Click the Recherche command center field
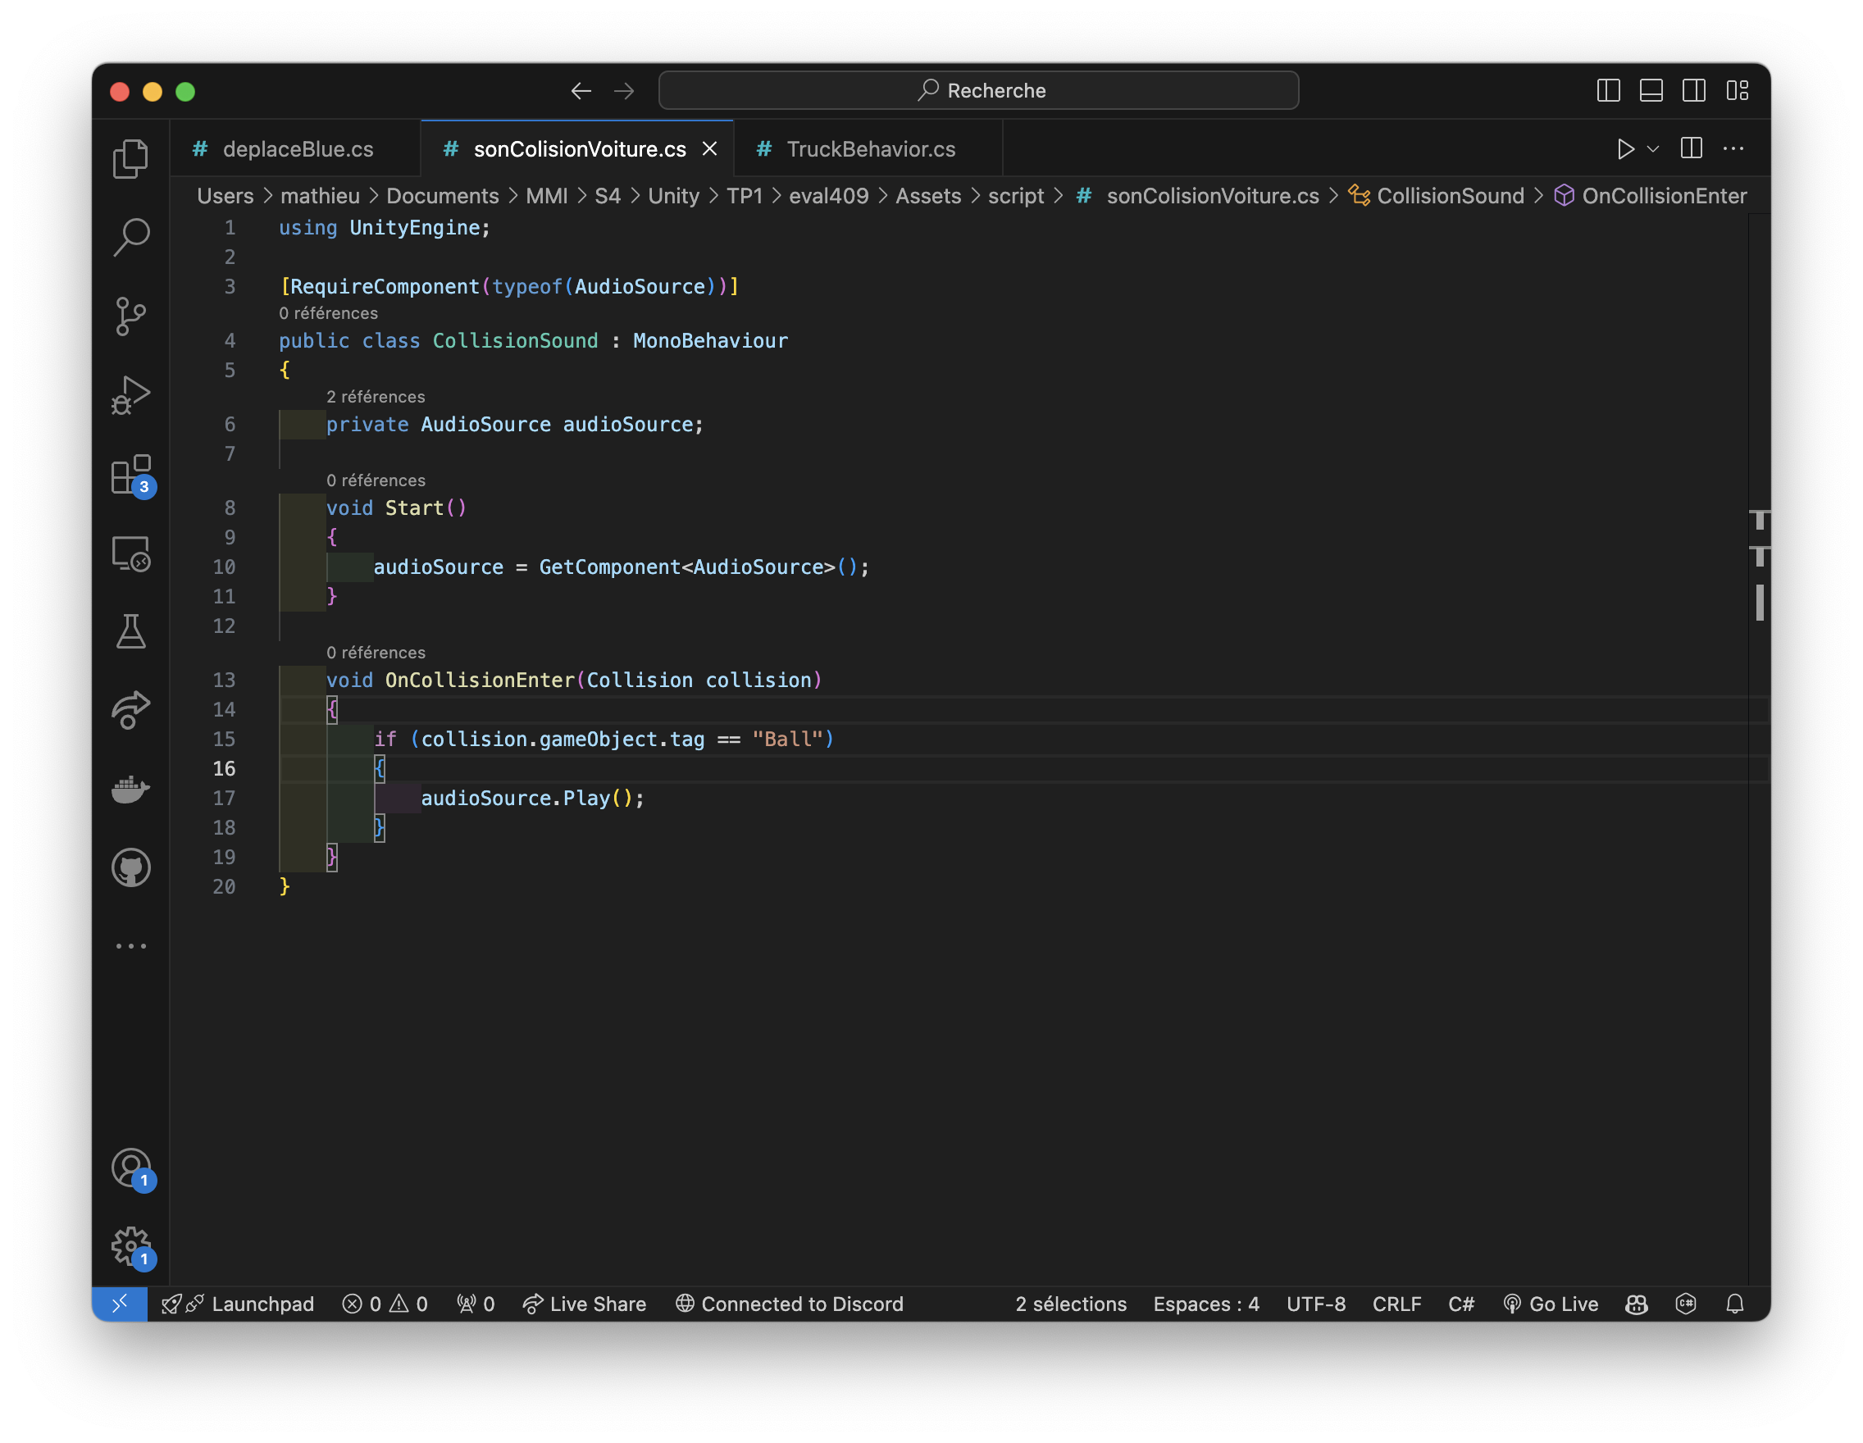1863x1443 pixels. click(x=978, y=90)
